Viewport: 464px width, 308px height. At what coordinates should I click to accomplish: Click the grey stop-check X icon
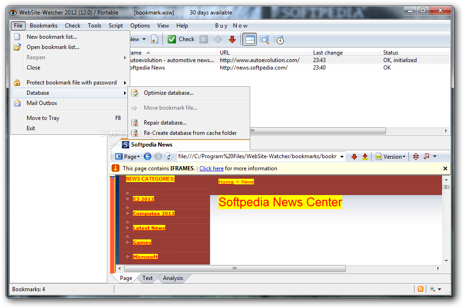coord(204,39)
